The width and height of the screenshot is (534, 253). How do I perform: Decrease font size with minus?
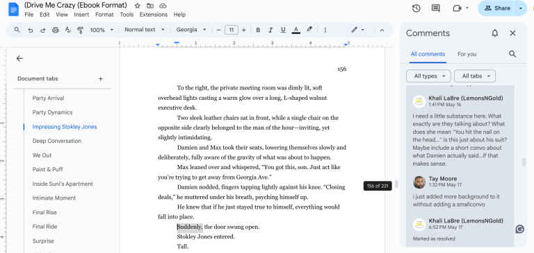point(218,30)
